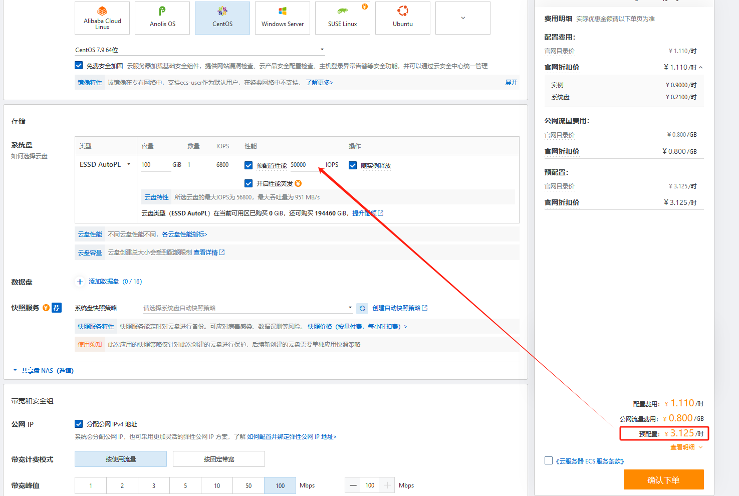Select bandwidth peak preset 100
Viewport: 739px width, 496px height.
pos(280,485)
